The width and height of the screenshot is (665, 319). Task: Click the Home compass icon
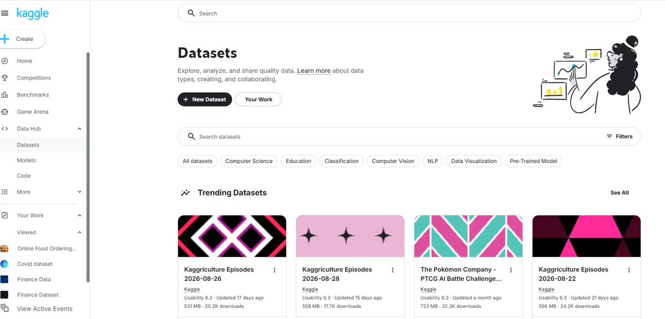(x=4, y=61)
